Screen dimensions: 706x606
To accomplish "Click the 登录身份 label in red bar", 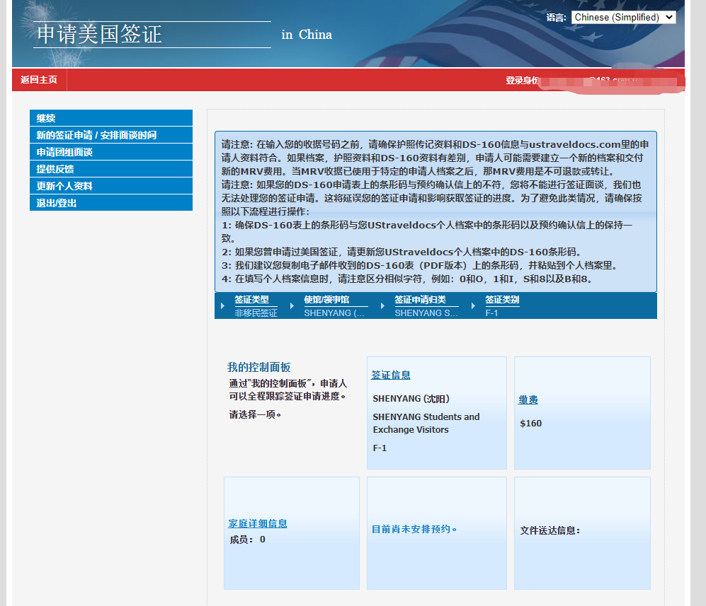I will (x=523, y=80).
